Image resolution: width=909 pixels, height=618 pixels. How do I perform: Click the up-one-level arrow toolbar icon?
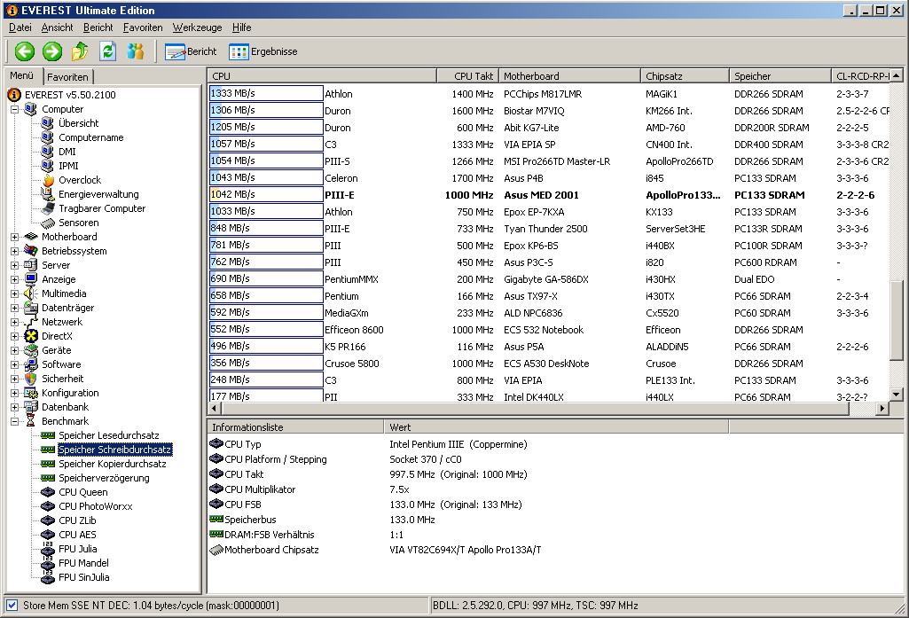click(80, 51)
